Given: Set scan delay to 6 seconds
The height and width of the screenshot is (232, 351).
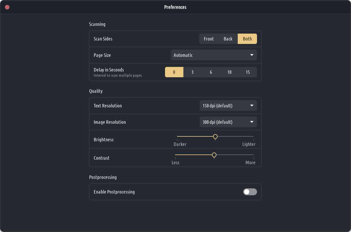Looking at the screenshot, I should pyautogui.click(x=211, y=72).
